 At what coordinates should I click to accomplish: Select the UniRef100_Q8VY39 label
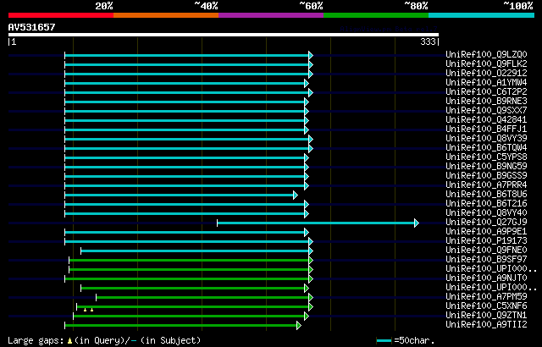click(486, 139)
